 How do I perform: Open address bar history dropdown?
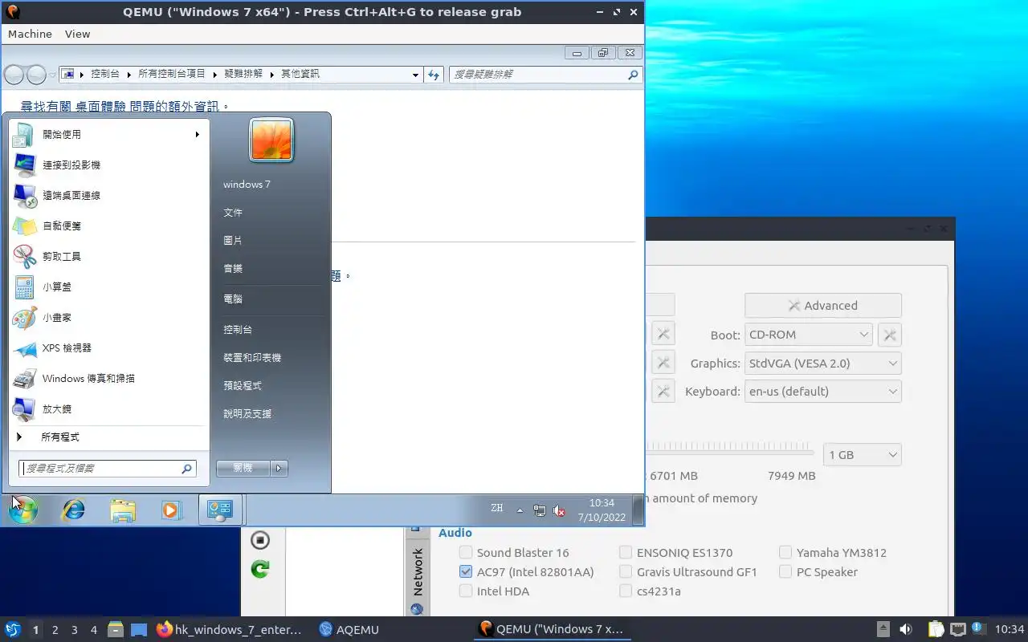pos(415,75)
